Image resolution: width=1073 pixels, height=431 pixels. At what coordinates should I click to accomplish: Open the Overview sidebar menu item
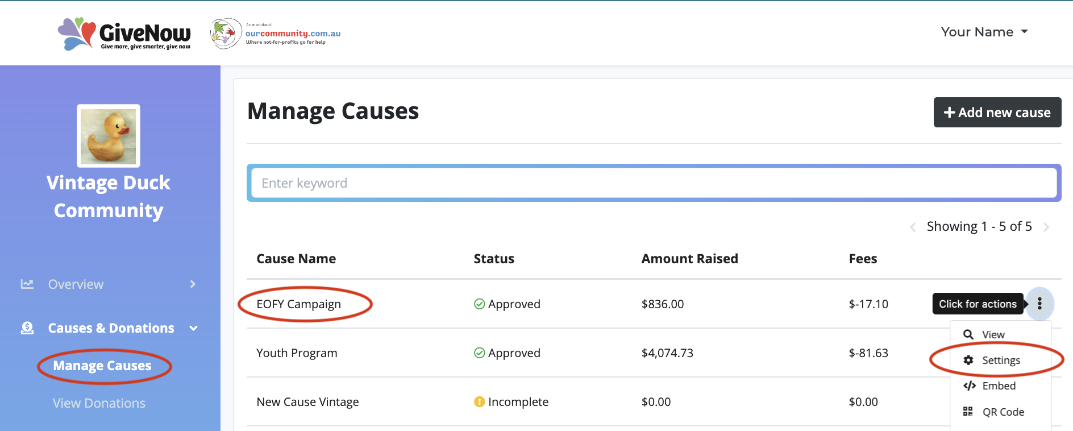[x=76, y=284]
